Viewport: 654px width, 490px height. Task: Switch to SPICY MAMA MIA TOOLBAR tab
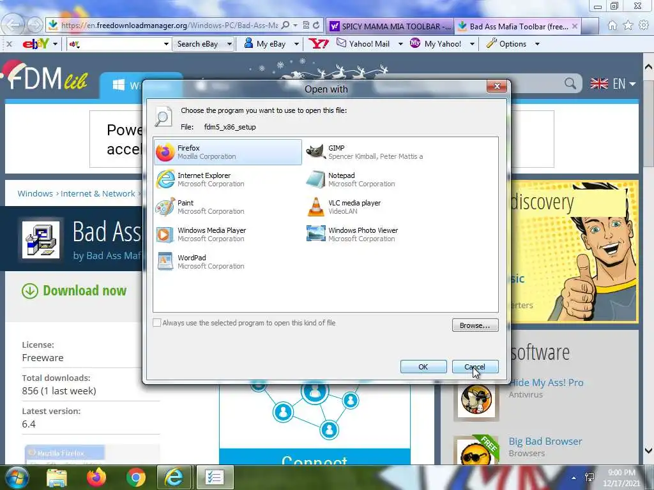[x=390, y=26]
